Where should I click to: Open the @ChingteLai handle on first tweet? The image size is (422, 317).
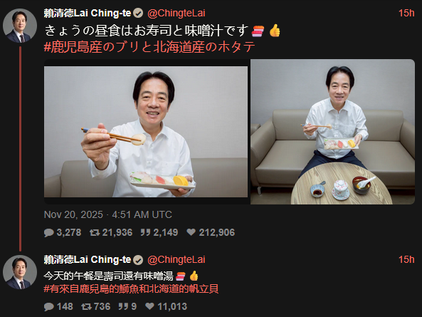[x=176, y=14]
